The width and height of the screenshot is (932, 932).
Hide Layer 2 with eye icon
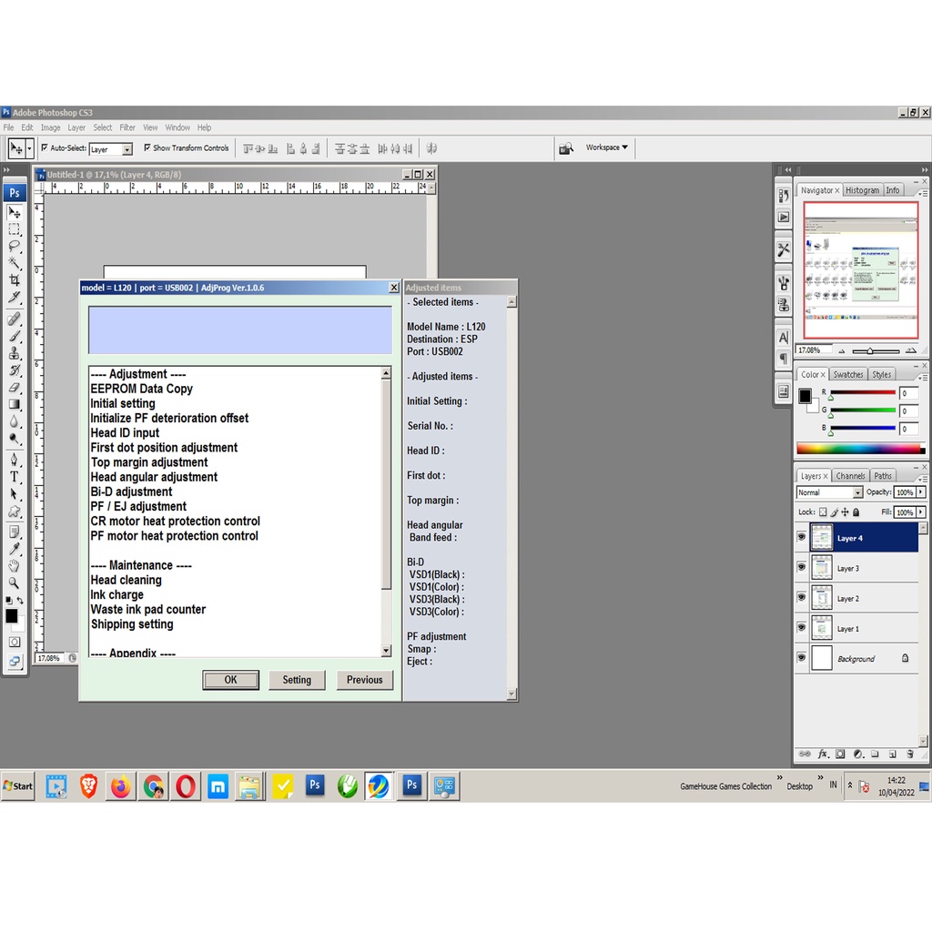(x=801, y=597)
